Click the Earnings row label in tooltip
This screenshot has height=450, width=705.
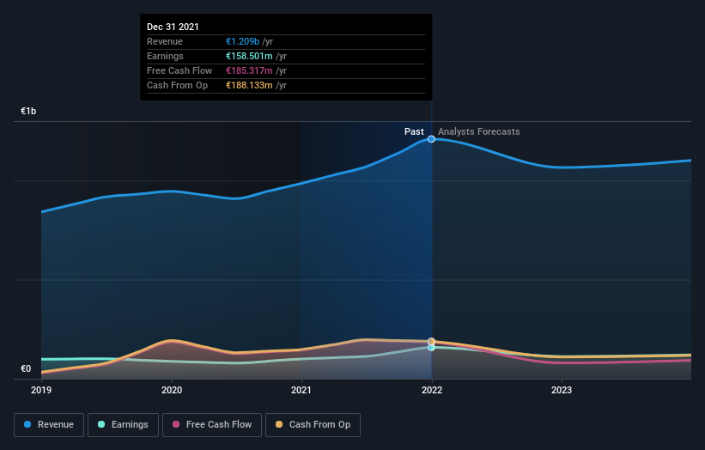[165, 56]
